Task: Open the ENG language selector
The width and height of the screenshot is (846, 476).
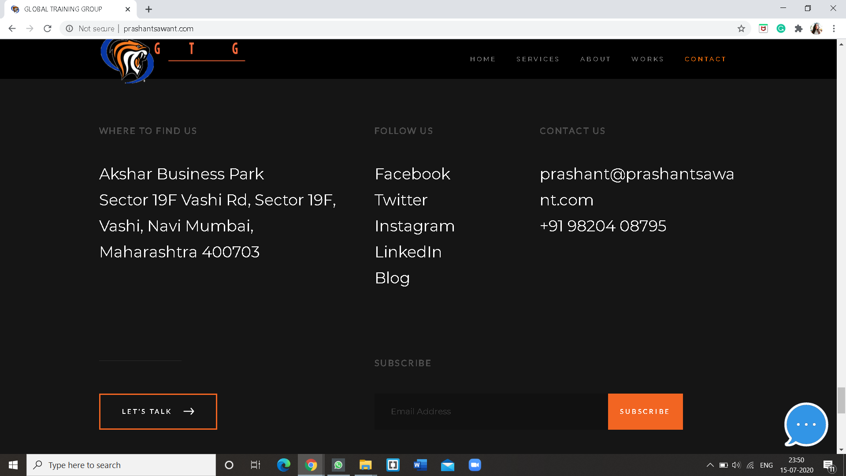Action: tap(767, 465)
